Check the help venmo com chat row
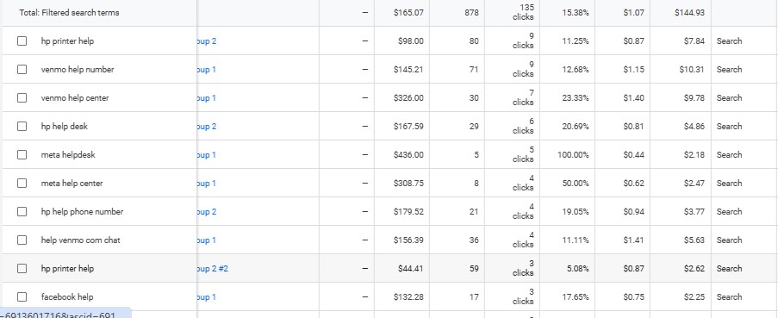This screenshot has width=778, height=318. click(22, 240)
